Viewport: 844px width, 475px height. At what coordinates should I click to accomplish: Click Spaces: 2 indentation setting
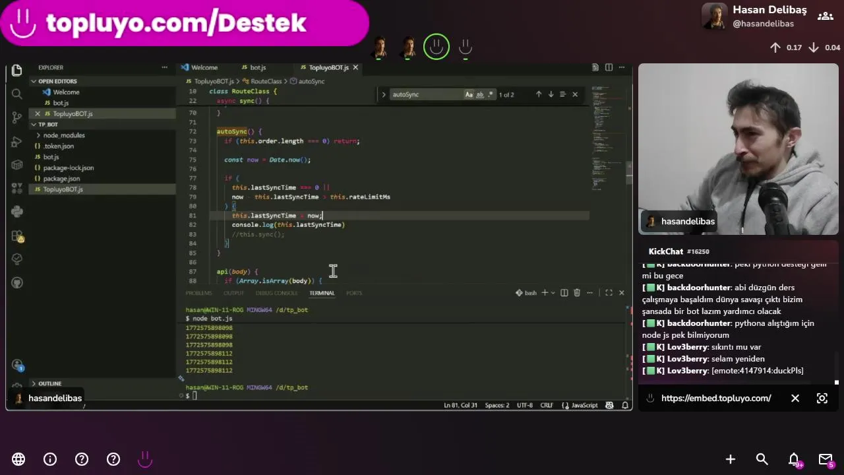[497, 405]
